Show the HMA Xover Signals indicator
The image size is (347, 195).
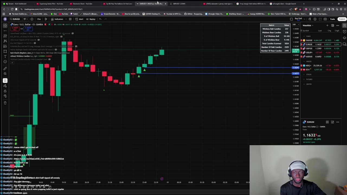pyautogui.click(x=38, y=40)
